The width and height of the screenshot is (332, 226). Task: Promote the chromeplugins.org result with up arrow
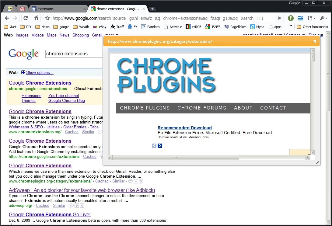(136, 181)
